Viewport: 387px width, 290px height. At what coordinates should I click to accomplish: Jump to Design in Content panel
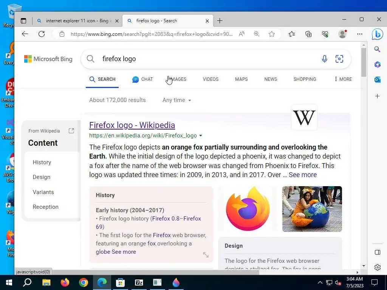click(x=42, y=177)
